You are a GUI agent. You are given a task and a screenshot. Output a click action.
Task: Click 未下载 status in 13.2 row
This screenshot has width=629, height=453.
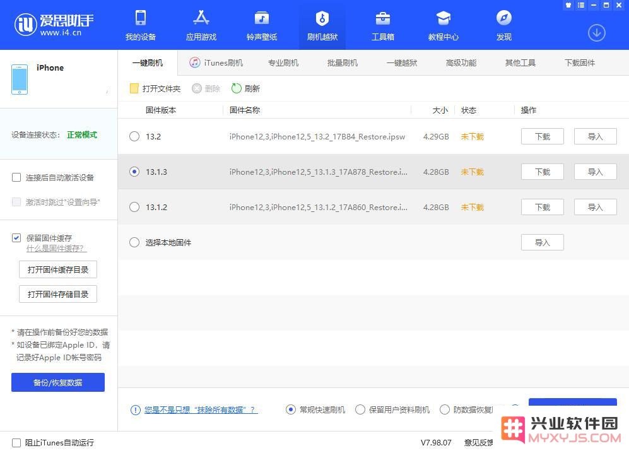pyautogui.click(x=472, y=136)
